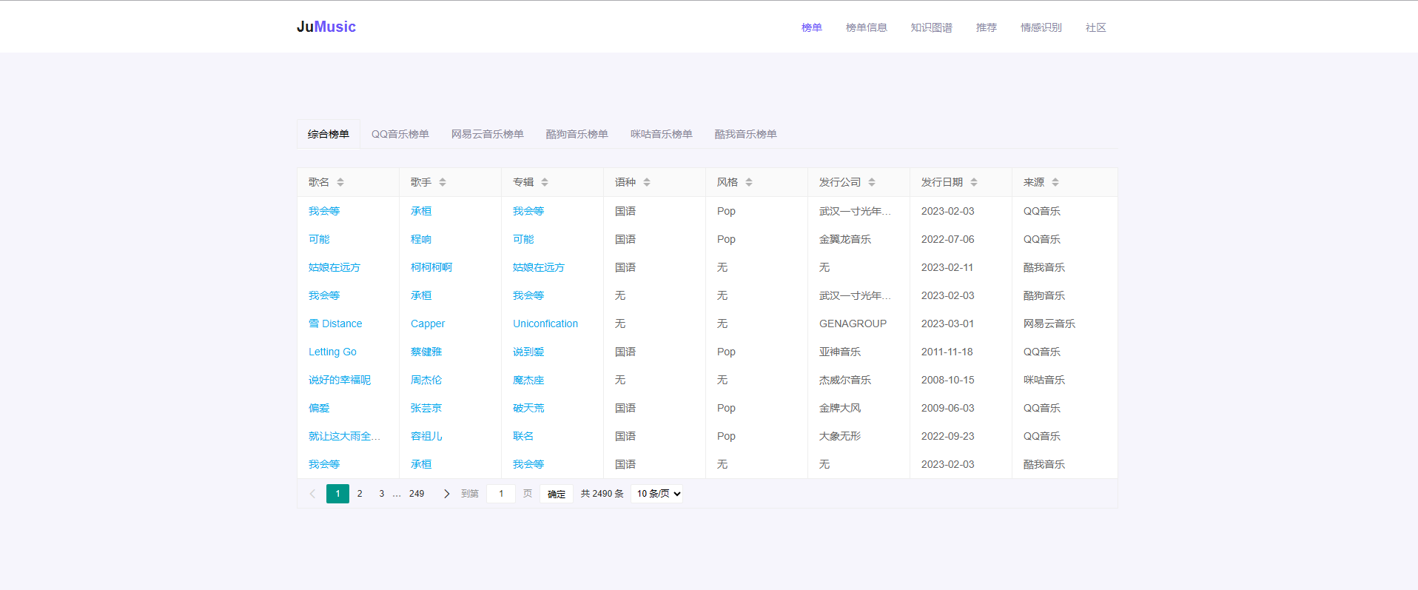Open 推荐 in top navigation

click(987, 27)
